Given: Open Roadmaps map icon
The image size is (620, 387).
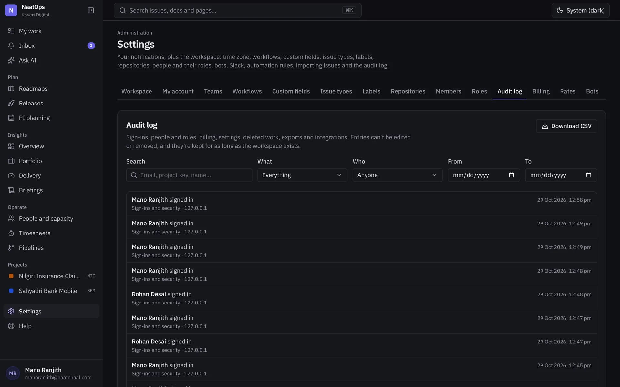Looking at the screenshot, I should pos(11,89).
